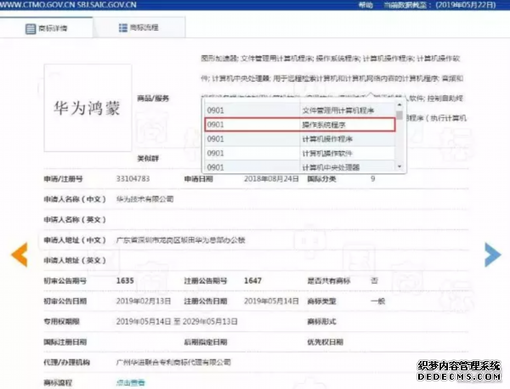
Task: Click the registration number 33104783
Action: tap(133, 178)
